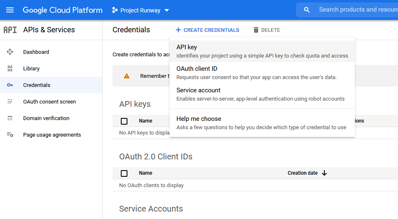Image resolution: width=398 pixels, height=219 pixels.
Task: Choose OAuth client ID option
Action: pyautogui.click(x=262, y=73)
